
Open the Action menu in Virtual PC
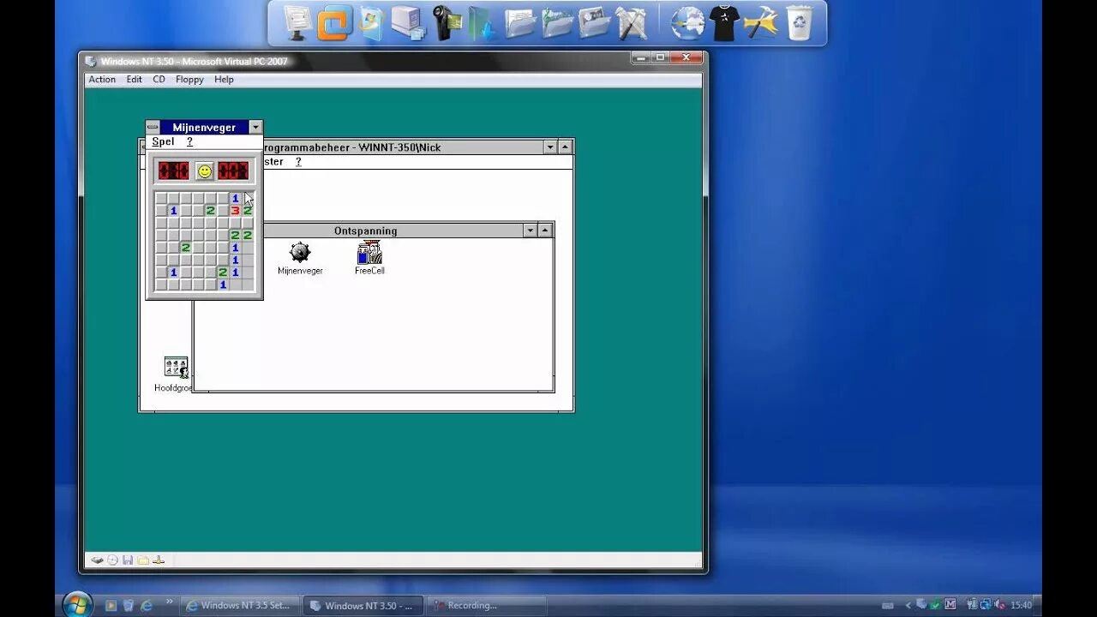[x=102, y=80]
